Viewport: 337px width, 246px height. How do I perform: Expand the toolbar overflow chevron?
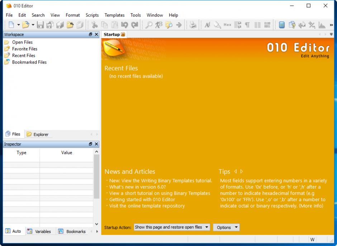coord(331,25)
